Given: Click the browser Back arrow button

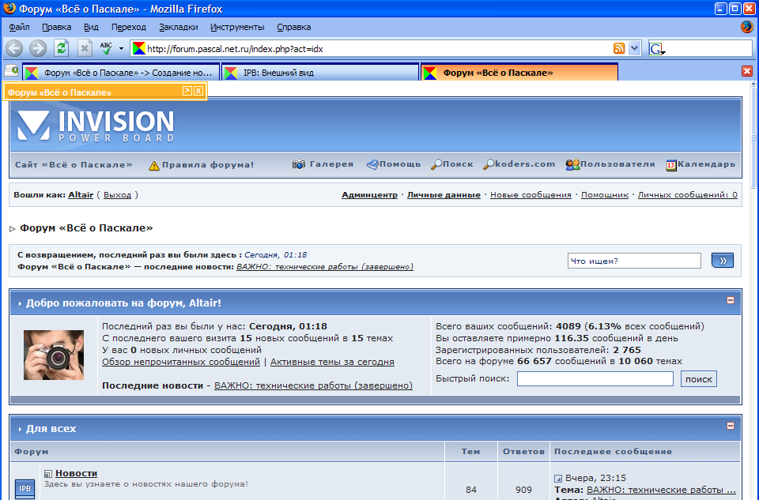Looking at the screenshot, I should (x=14, y=48).
